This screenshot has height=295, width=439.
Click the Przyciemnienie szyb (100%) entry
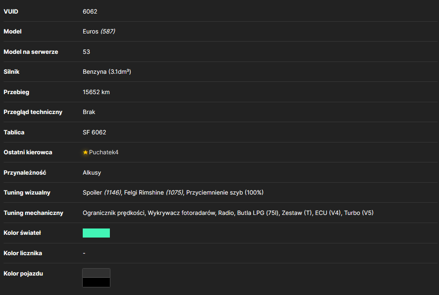point(225,192)
